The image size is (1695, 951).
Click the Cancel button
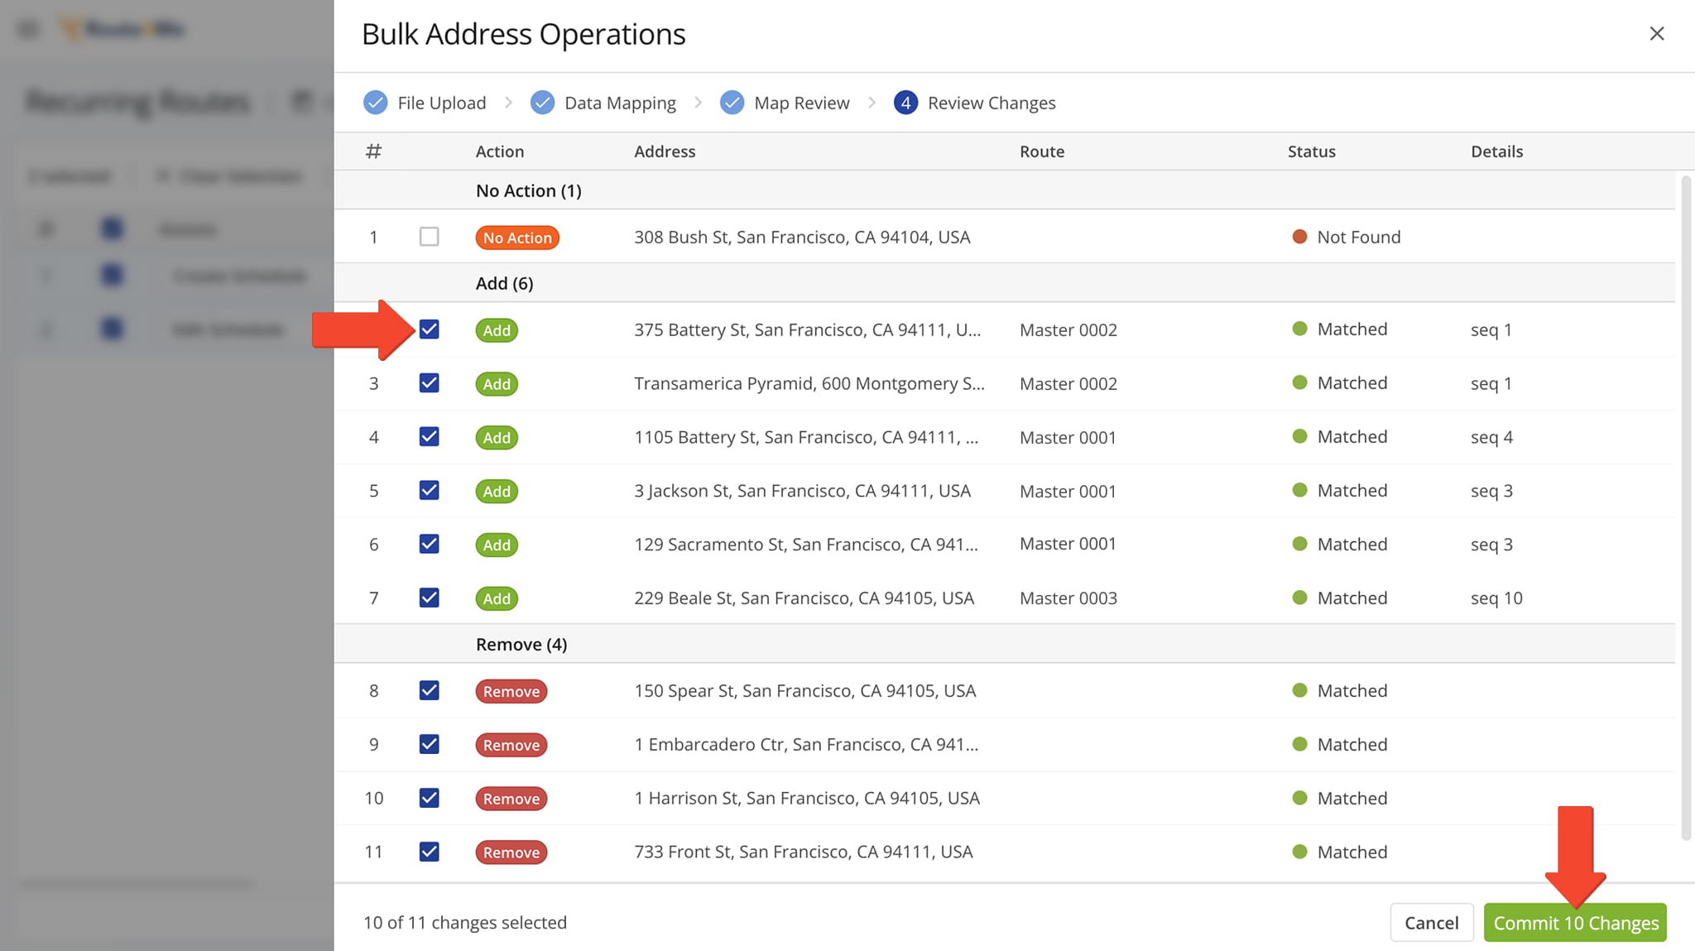point(1432,923)
